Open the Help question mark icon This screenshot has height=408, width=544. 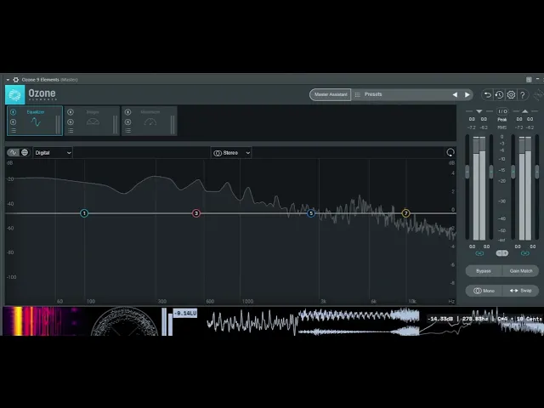point(523,94)
